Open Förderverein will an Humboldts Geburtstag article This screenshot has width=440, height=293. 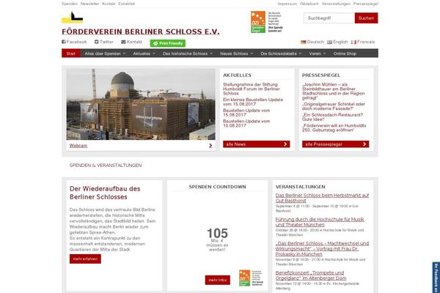[x=334, y=128]
